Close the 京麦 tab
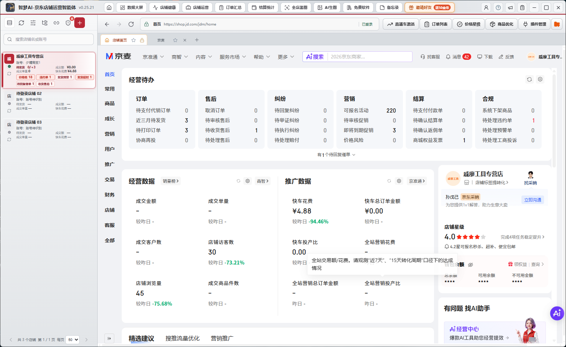The width and height of the screenshot is (566, 347). (185, 40)
